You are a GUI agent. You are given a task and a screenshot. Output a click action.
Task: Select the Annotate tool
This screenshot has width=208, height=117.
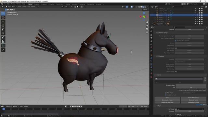coord(3,38)
